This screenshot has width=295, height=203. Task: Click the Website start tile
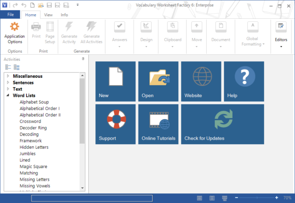[x=201, y=81]
